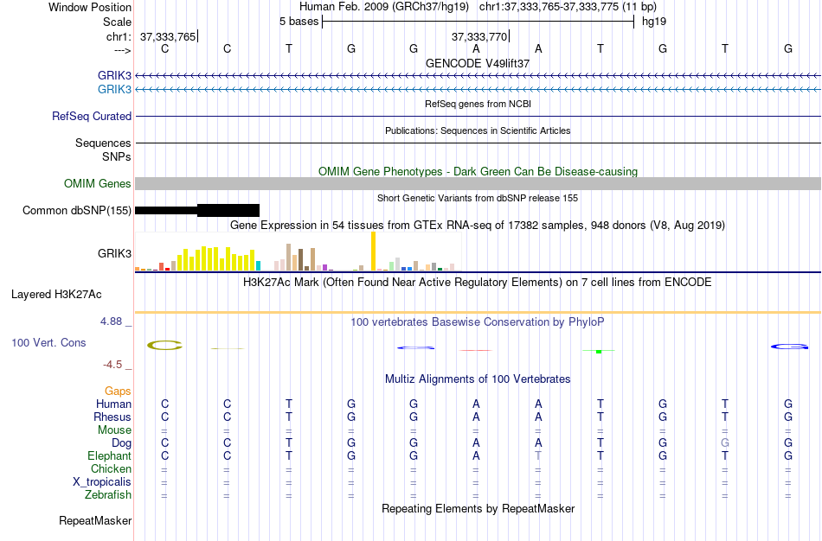This screenshot has height=541, width=822.
Task: Open Short Genetic Variants from dbSNP title
Action: [x=478, y=198]
